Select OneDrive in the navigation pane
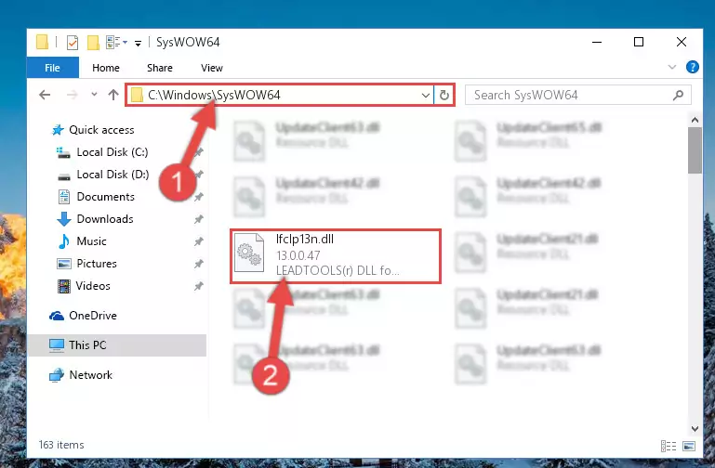Screen dimensions: 715x468 click(x=93, y=316)
